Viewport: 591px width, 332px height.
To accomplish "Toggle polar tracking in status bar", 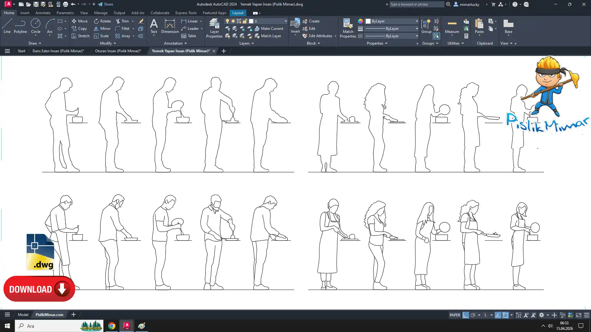I will pos(473,315).
